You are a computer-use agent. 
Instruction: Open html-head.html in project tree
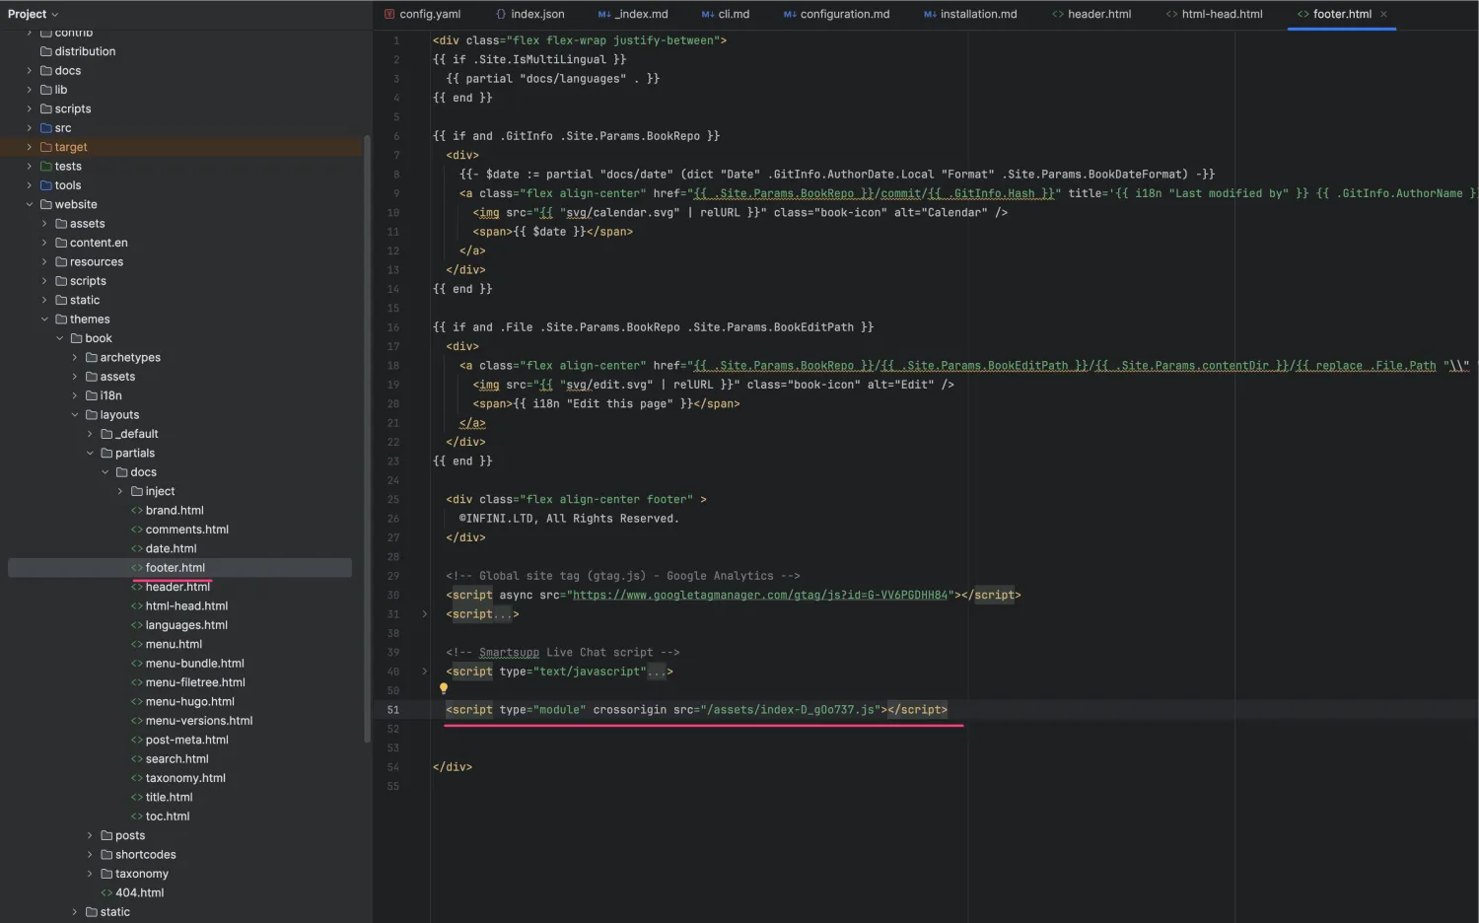tap(186, 606)
